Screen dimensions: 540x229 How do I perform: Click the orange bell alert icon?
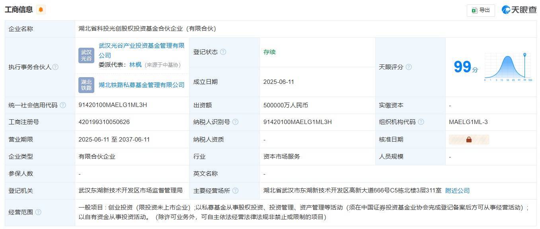click(41, 10)
